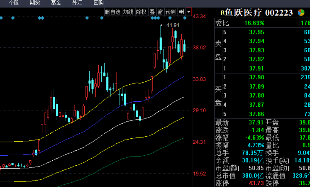310x187 pixels.
Task: Click the diamond marker below the 预测 button
Action: click(170, 18)
